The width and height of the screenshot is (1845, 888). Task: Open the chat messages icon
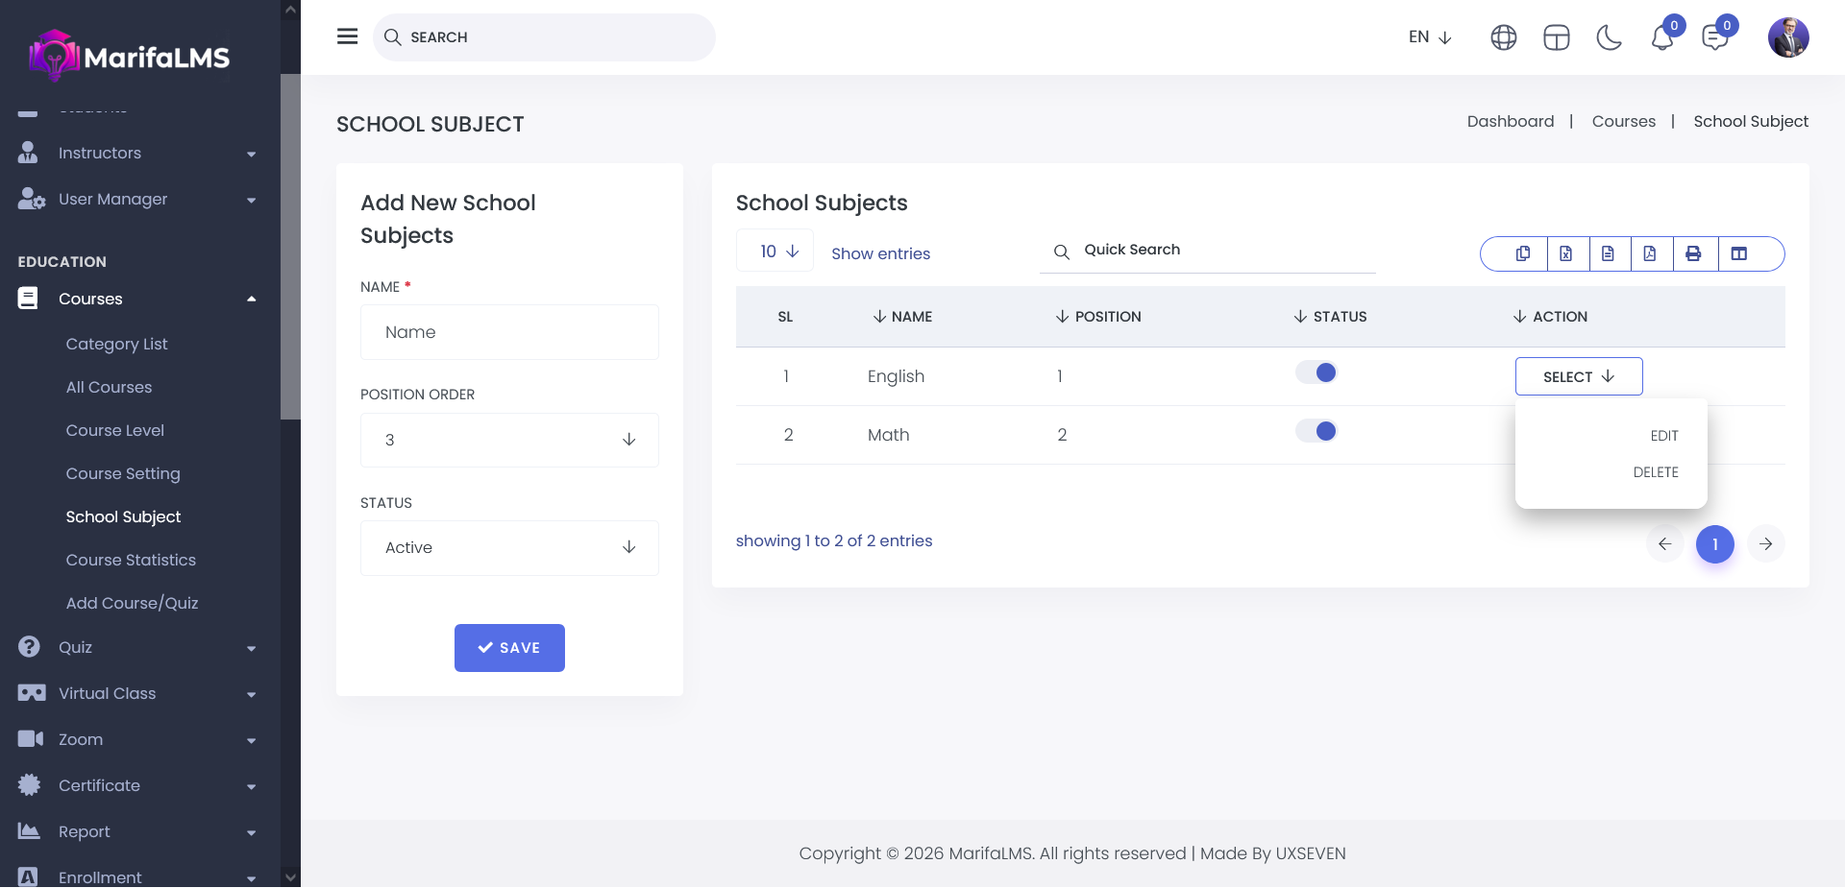1714,38
